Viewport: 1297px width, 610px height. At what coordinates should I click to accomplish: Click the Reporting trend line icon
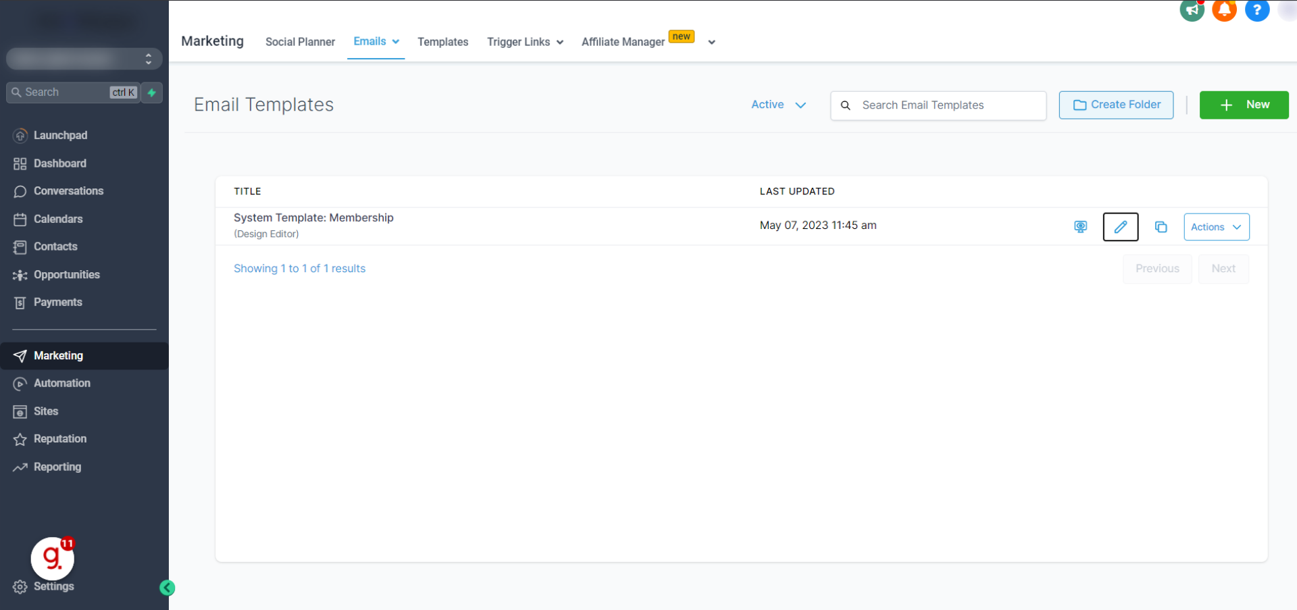pyautogui.click(x=20, y=467)
